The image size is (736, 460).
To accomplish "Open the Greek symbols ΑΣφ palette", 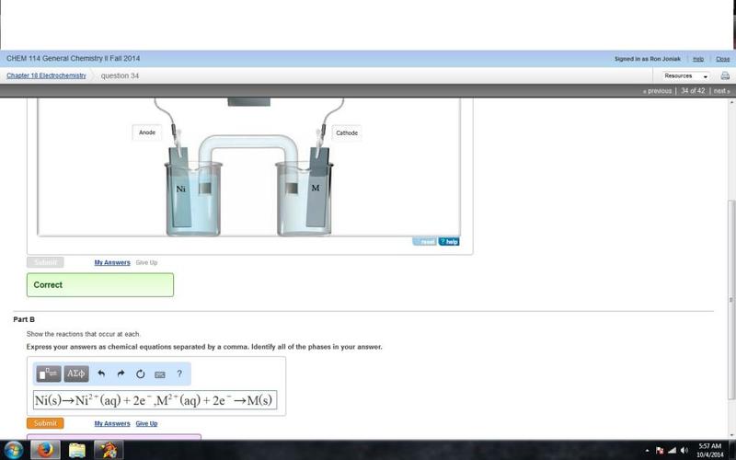I will (x=76, y=374).
